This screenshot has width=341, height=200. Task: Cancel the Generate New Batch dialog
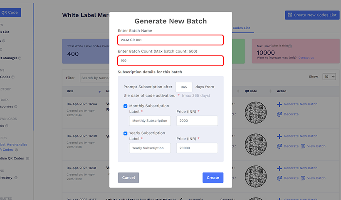click(128, 177)
